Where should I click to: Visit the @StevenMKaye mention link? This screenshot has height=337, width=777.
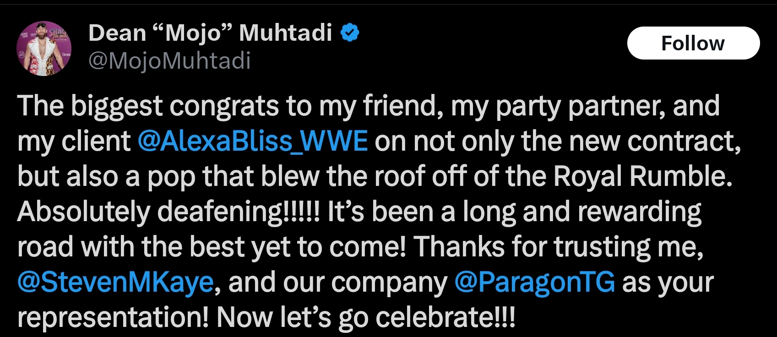pyautogui.click(x=115, y=282)
